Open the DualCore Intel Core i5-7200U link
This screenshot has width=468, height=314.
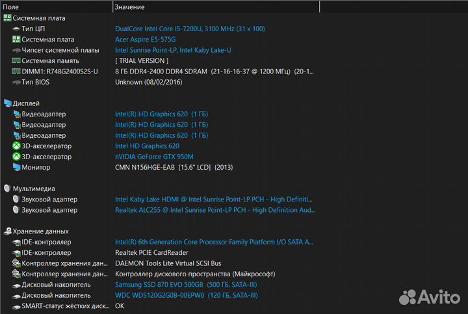click(190, 29)
